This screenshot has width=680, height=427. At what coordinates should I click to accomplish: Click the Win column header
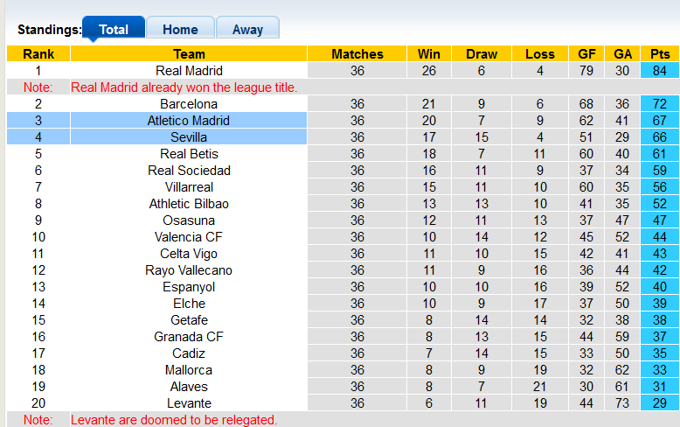429,54
